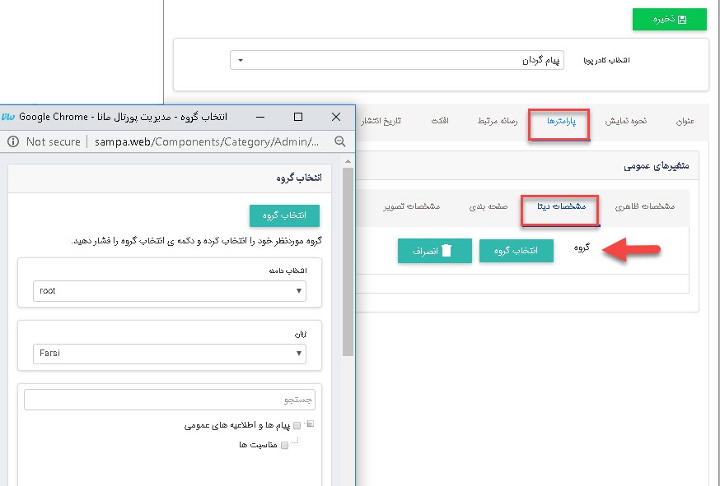Select the مشخصات دیتا sub-tab
This screenshot has width=720, height=486.
point(561,206)
